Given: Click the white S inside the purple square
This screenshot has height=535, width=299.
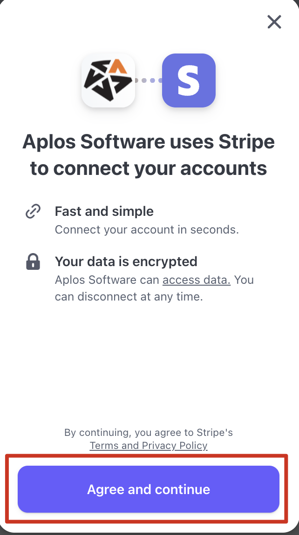Looking at the screenshot, I should pos(188,80).
